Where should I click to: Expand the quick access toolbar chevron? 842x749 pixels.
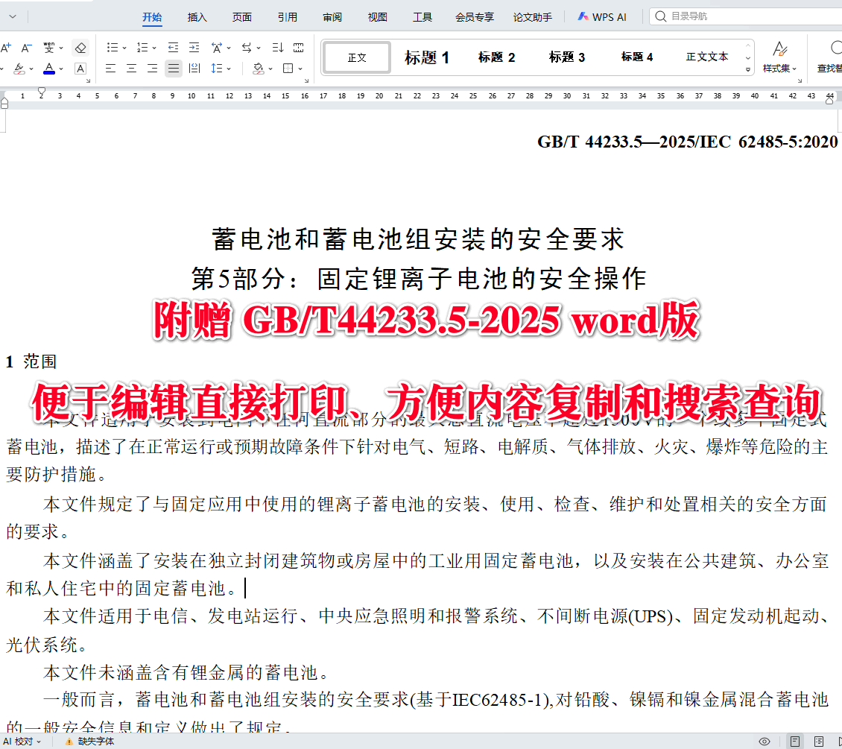(13, 16)
